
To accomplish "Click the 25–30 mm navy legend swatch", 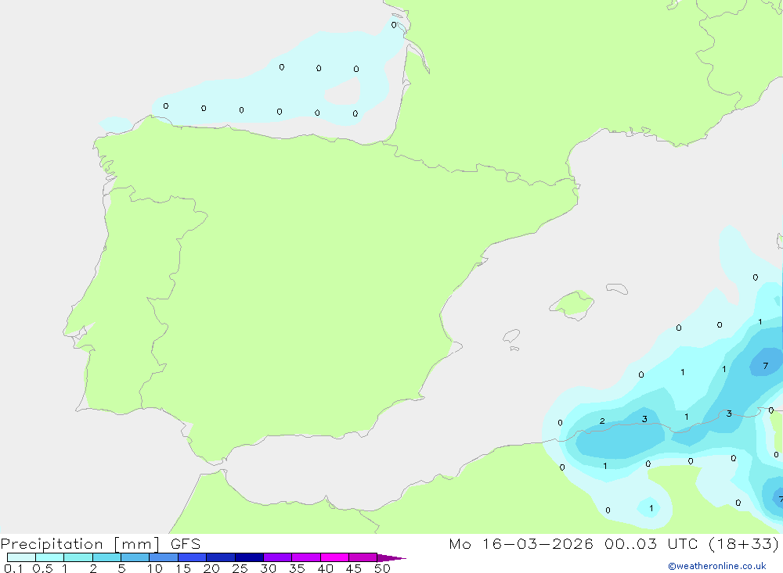I will [x=249, y=557].
